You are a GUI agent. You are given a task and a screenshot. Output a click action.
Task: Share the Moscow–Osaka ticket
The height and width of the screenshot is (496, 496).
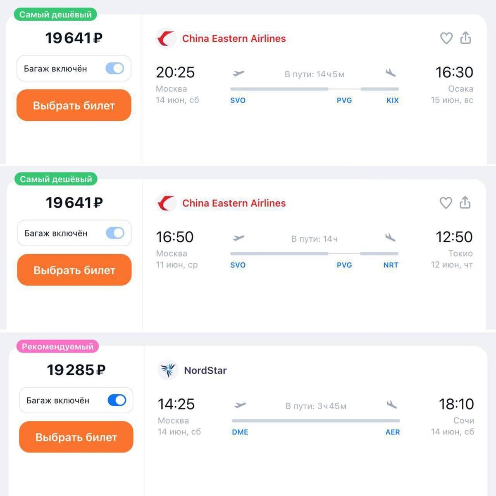point(465,38)
